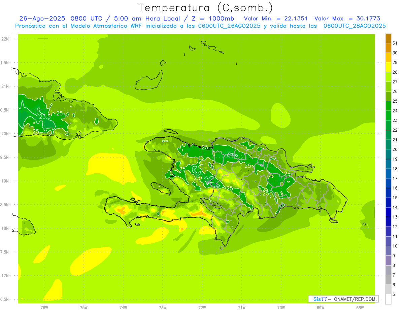Click the '21N' latitude axis label
404x312 pixels.
coord(5,86)
